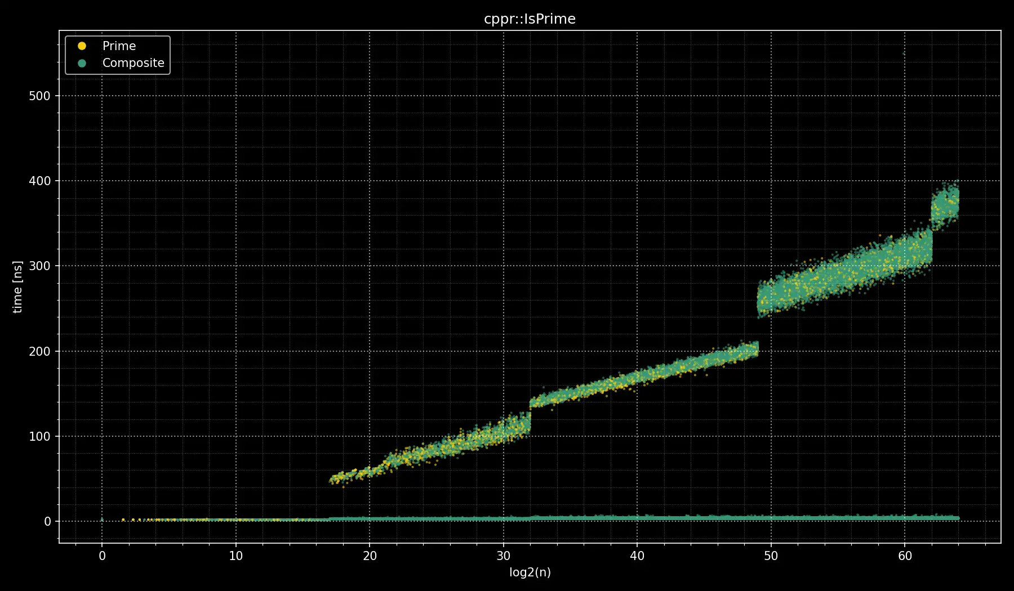The image size is (1014, 591).
Task: Click the Prime legend label
Action: (x=119, y=46)
